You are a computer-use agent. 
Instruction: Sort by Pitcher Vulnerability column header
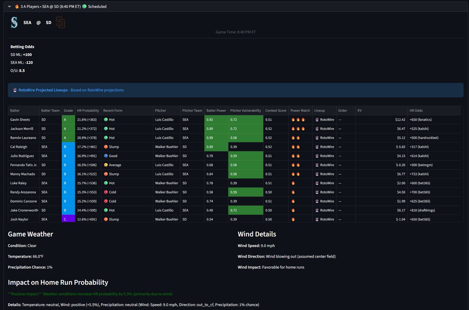point(246,110)
